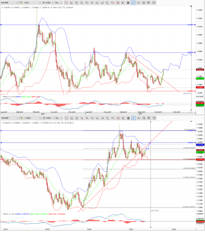
Task: Open the 'Svíčka' chart type selector on upper chart
Action: 48,3
